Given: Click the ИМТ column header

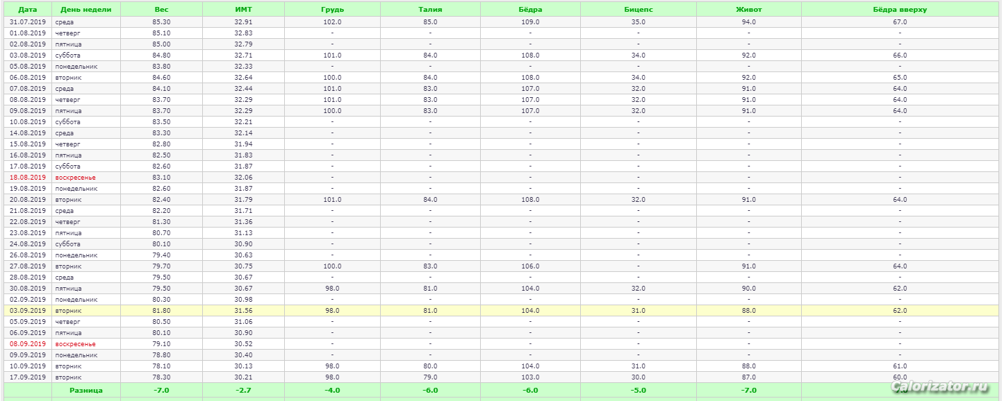Looking at the screenshot, I should pos(243,10).
